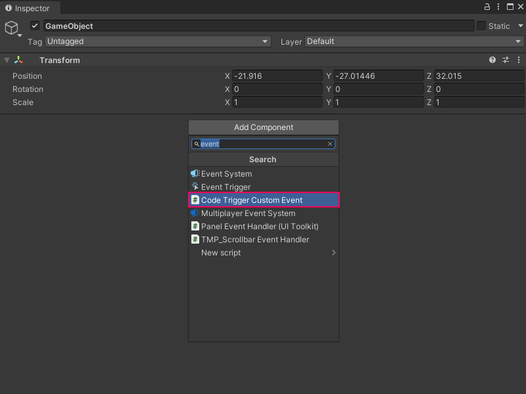Click the Transform presets icon
526x394 pixels.
[505, 60]
